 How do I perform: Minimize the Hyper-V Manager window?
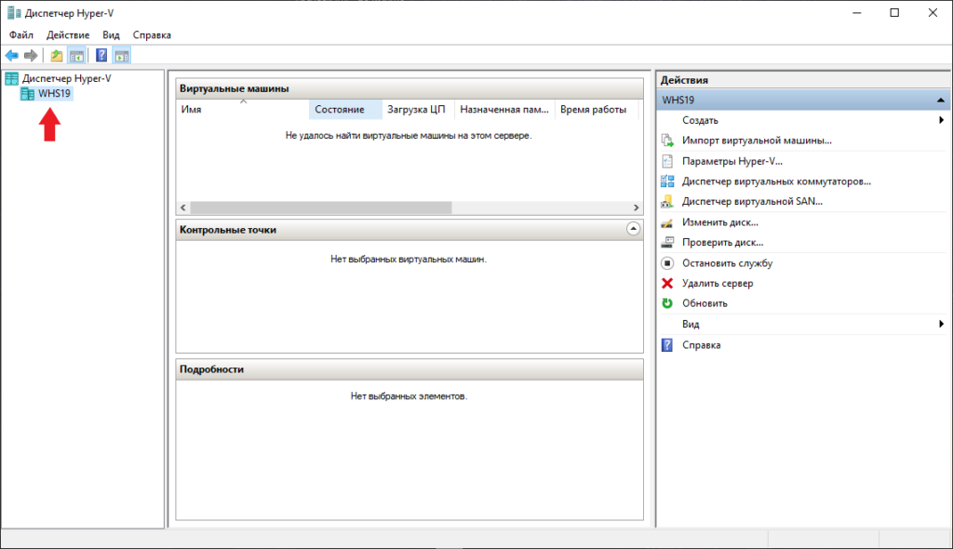point(856,13)
